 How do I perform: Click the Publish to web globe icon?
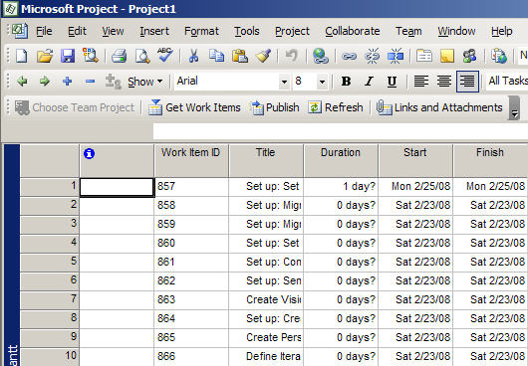tap(499, 56)
